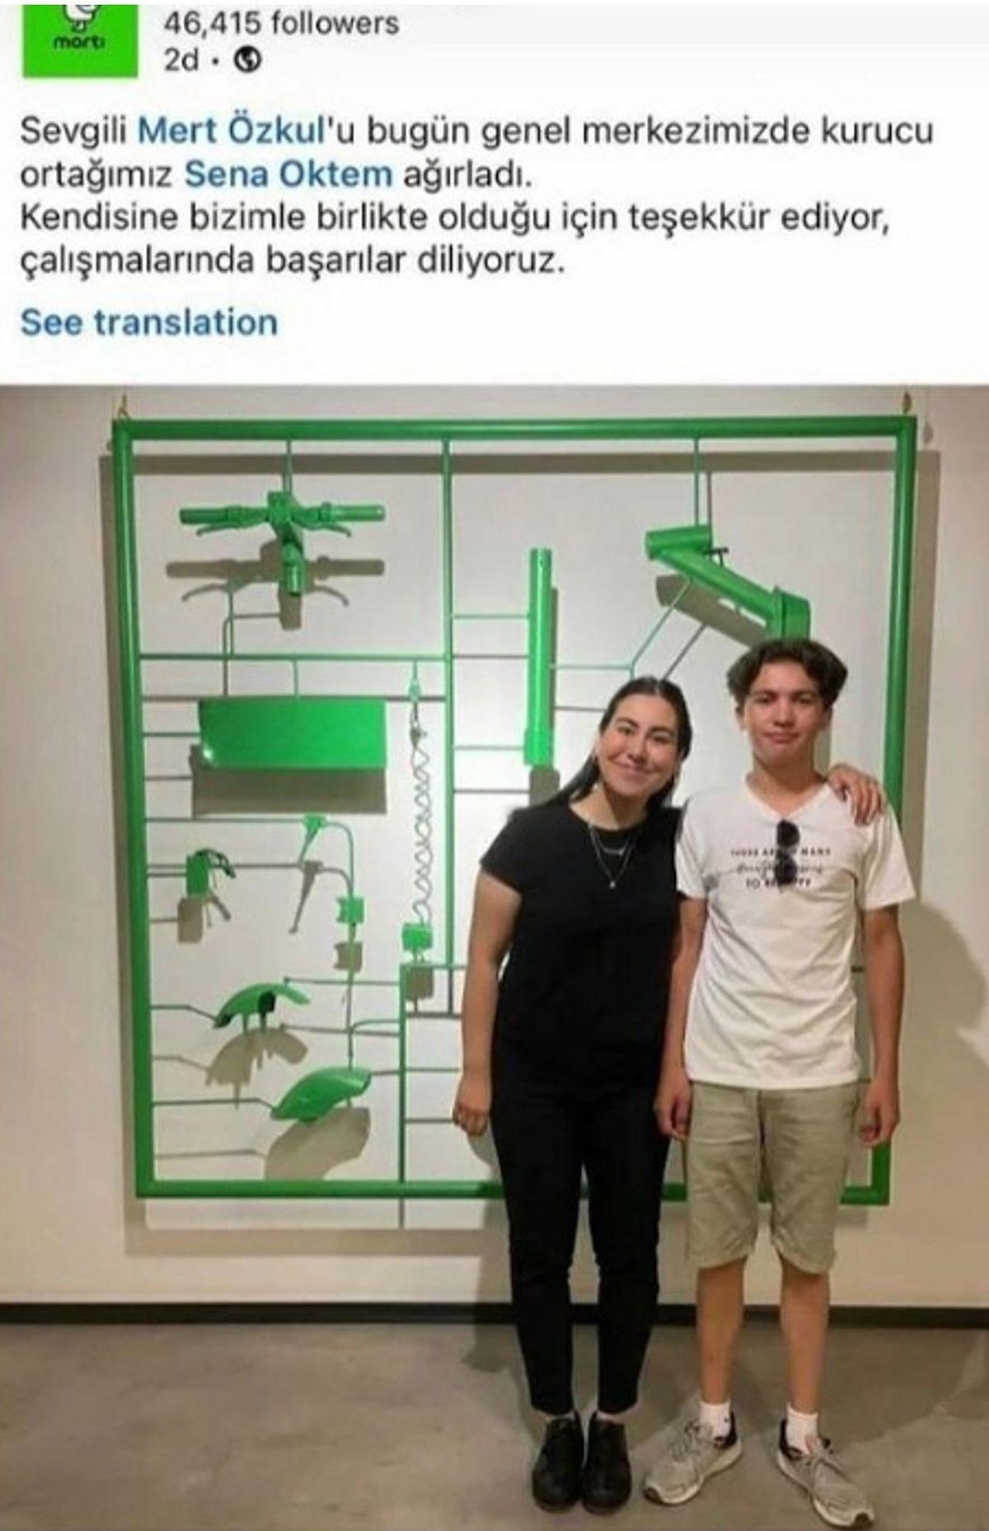Click the boy's gray sneakers

click(758, 1451)
